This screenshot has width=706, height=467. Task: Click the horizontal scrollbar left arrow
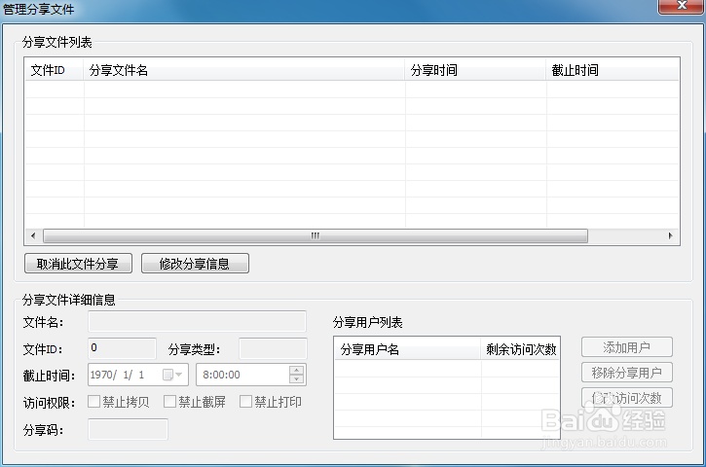[x=33, y=235]
